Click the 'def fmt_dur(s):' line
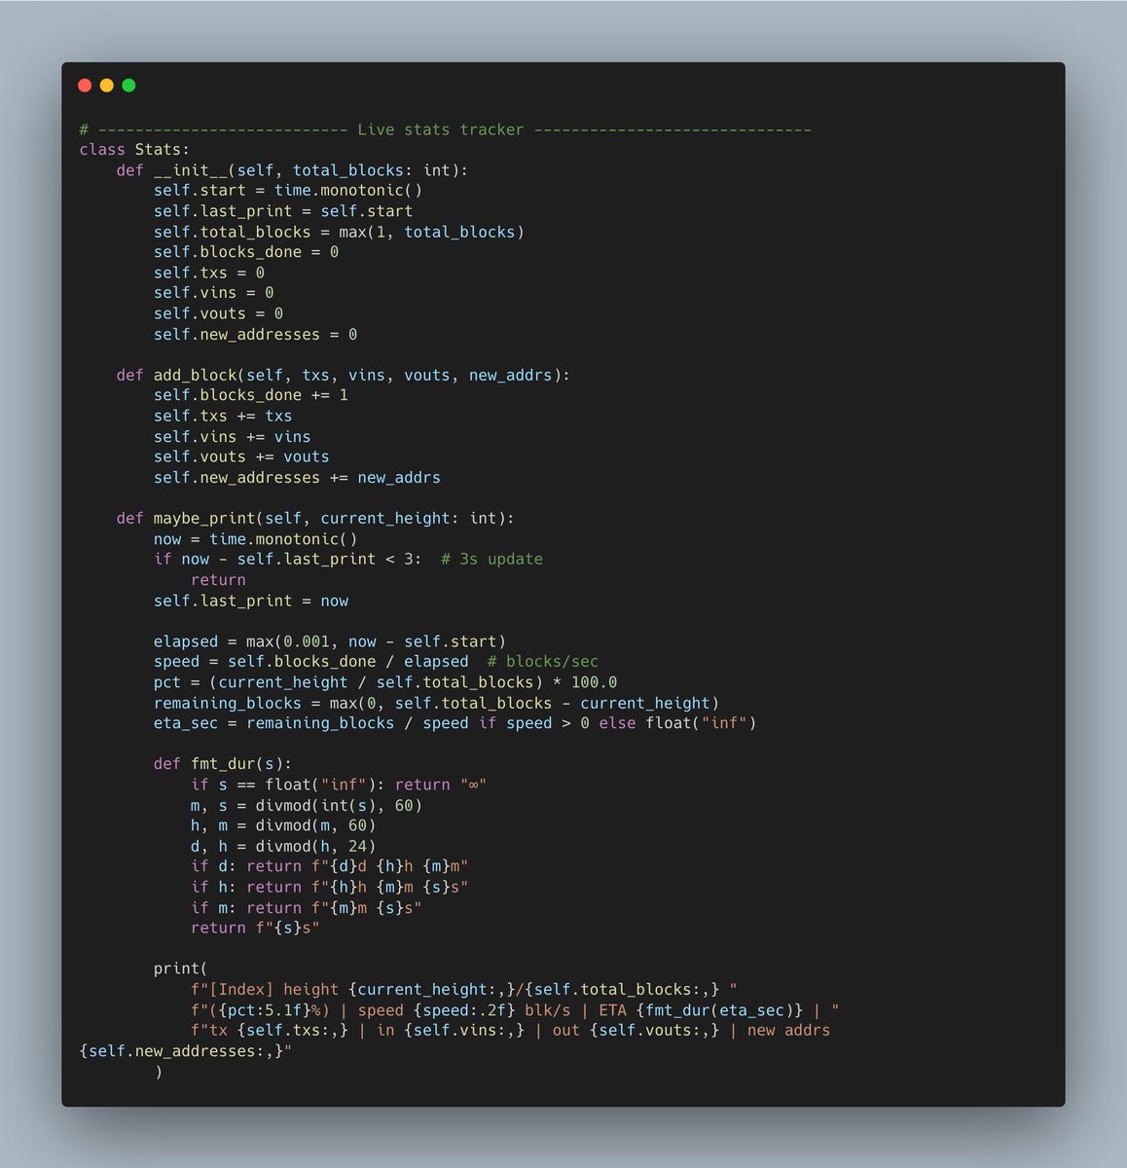 [223, 764]
